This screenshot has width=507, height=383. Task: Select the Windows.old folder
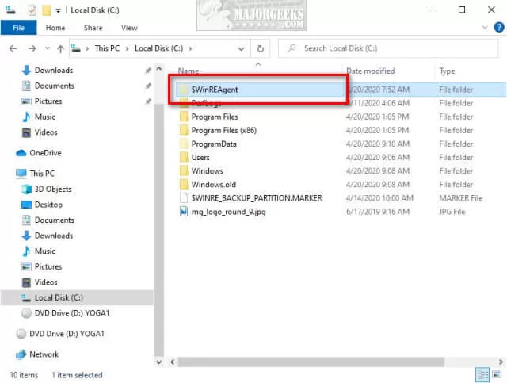(213, 185)
